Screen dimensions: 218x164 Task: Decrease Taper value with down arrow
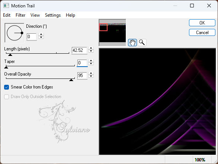coord(91,64)
